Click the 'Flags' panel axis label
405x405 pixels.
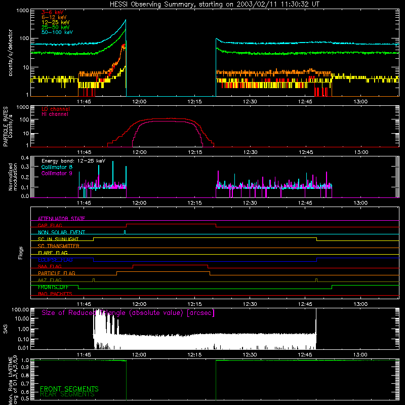tap(20, 253)
